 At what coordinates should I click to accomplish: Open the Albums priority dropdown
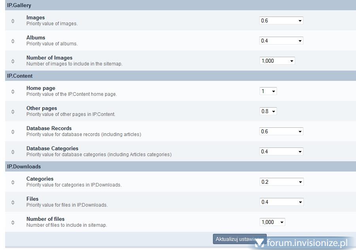point(281,41)
